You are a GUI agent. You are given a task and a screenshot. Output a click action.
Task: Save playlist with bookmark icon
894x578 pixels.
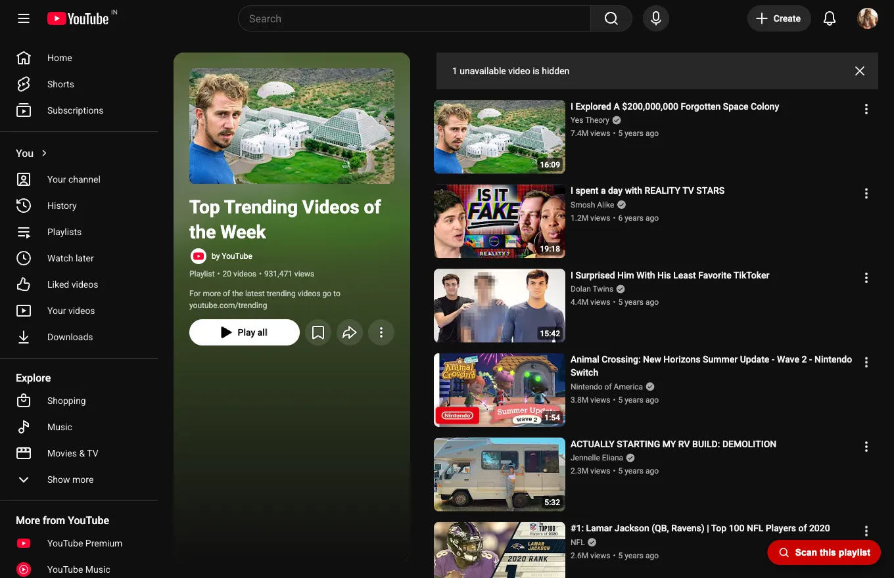(x=318, y=332)
